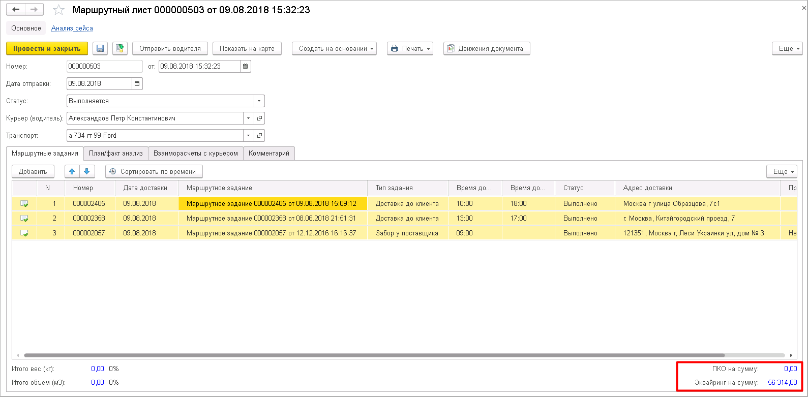Image resolution: width=808 pixels, height=397 pixels.
Task: Open the Транспорт record with its open icon
Action: click(x=259, y=135)
